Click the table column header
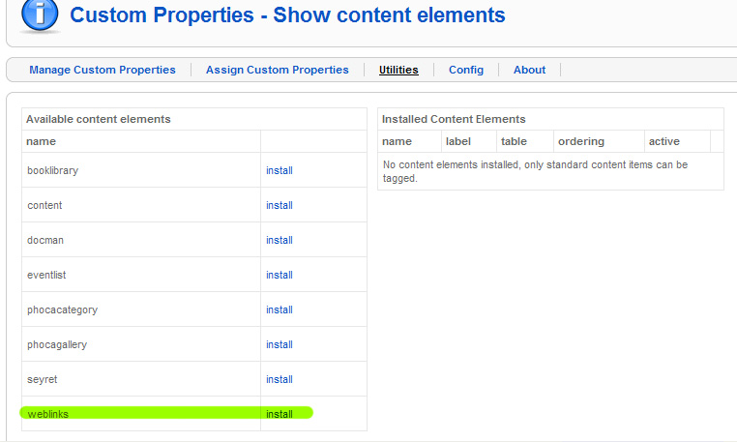737x442 pixels. pos(514,141)
